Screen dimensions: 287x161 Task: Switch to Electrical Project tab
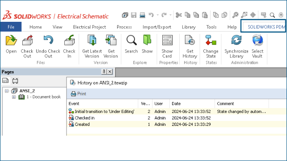click(x=89, y=27)
